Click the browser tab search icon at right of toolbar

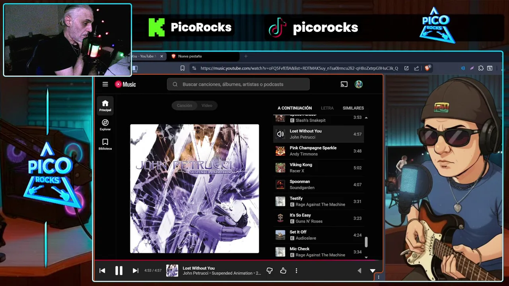(490, 68)
